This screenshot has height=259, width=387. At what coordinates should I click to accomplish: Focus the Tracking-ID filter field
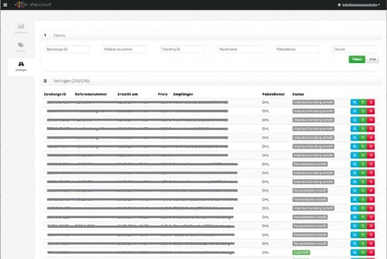[182, 49]
